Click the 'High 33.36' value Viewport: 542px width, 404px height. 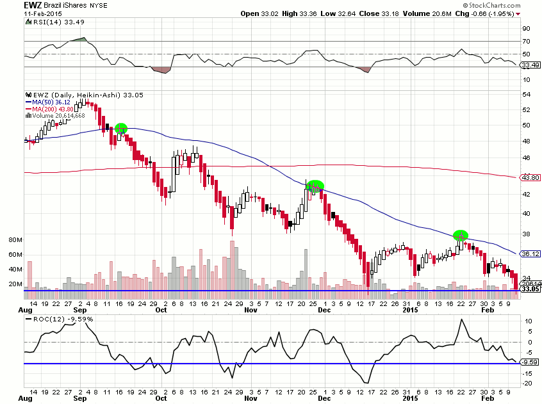click(299, 14)
